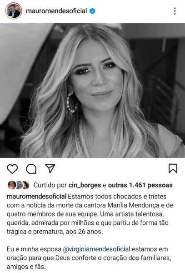The width and height of the screenshot is (185, 273).
Task: Save the post with the bookmark icon
Action: click(173, 168)
